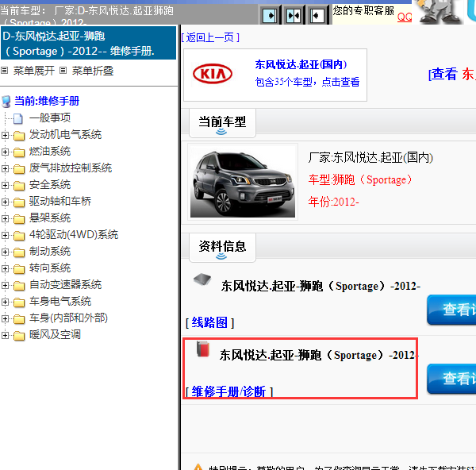Screen dimensions: 476x470
Task: Click the right-arrow panel layout icon
Action: 270,15
